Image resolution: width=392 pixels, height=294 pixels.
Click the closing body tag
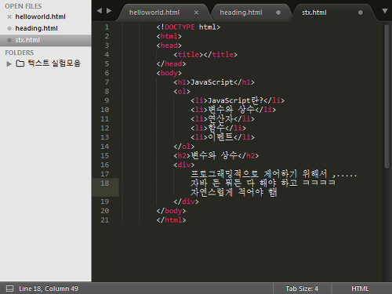pos(171,211)
